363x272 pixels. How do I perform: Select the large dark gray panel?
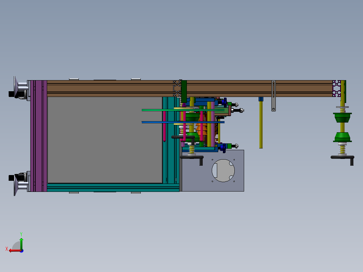(105, 140)
